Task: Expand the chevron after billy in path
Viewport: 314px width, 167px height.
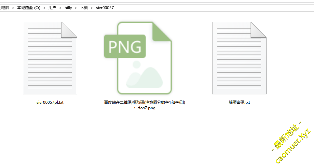Action: (x=76, y=8)
